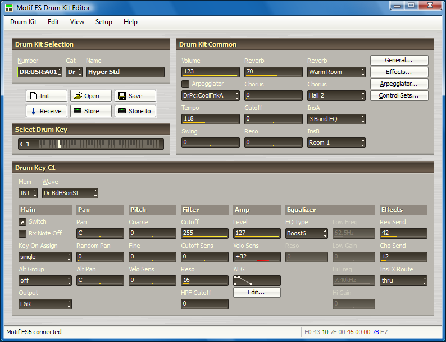Click the AEG Edit... button
Screen dimensions: 446x342
pyautogui.click(x=257, y=292)
